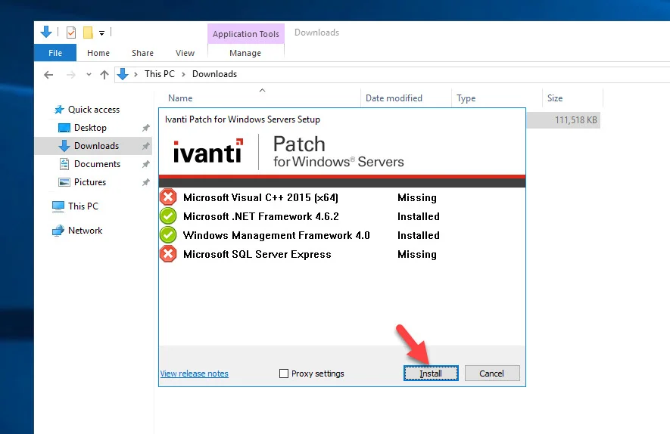The image size is (670, 434).
Task: Click the red missing icon for Visual C++ 2015
Action: [168, 197]
